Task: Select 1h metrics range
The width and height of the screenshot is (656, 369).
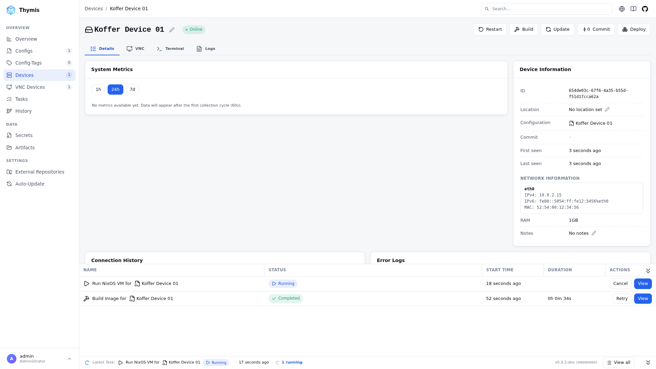Action: (x=98, y=90)
